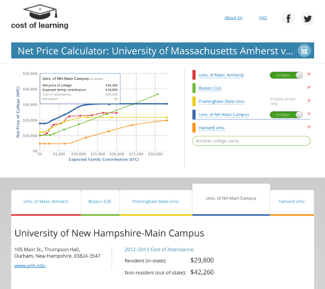Select Boston Coll. link in college list
325x289 pixels.
[210, 88]
